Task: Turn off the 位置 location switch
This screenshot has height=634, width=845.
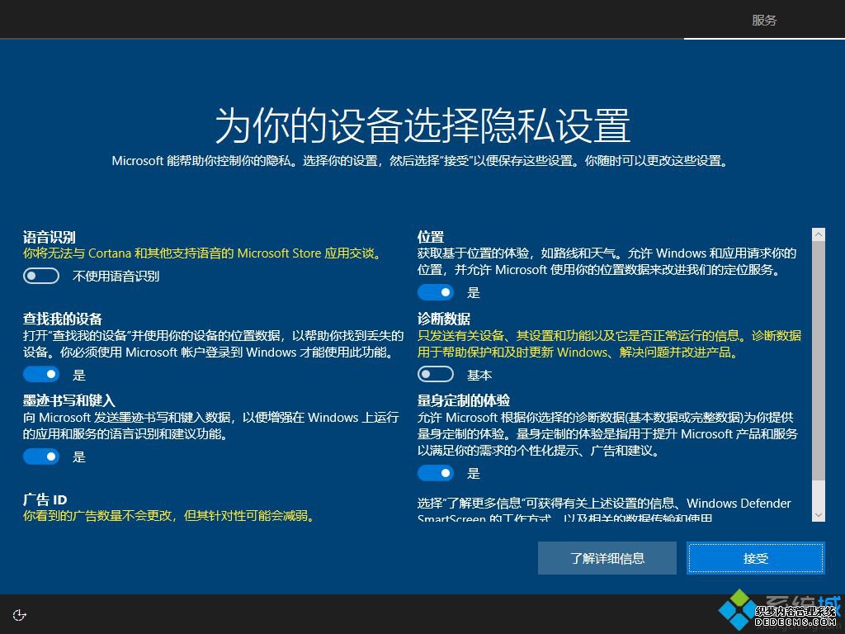Action: tap(436, 292)
